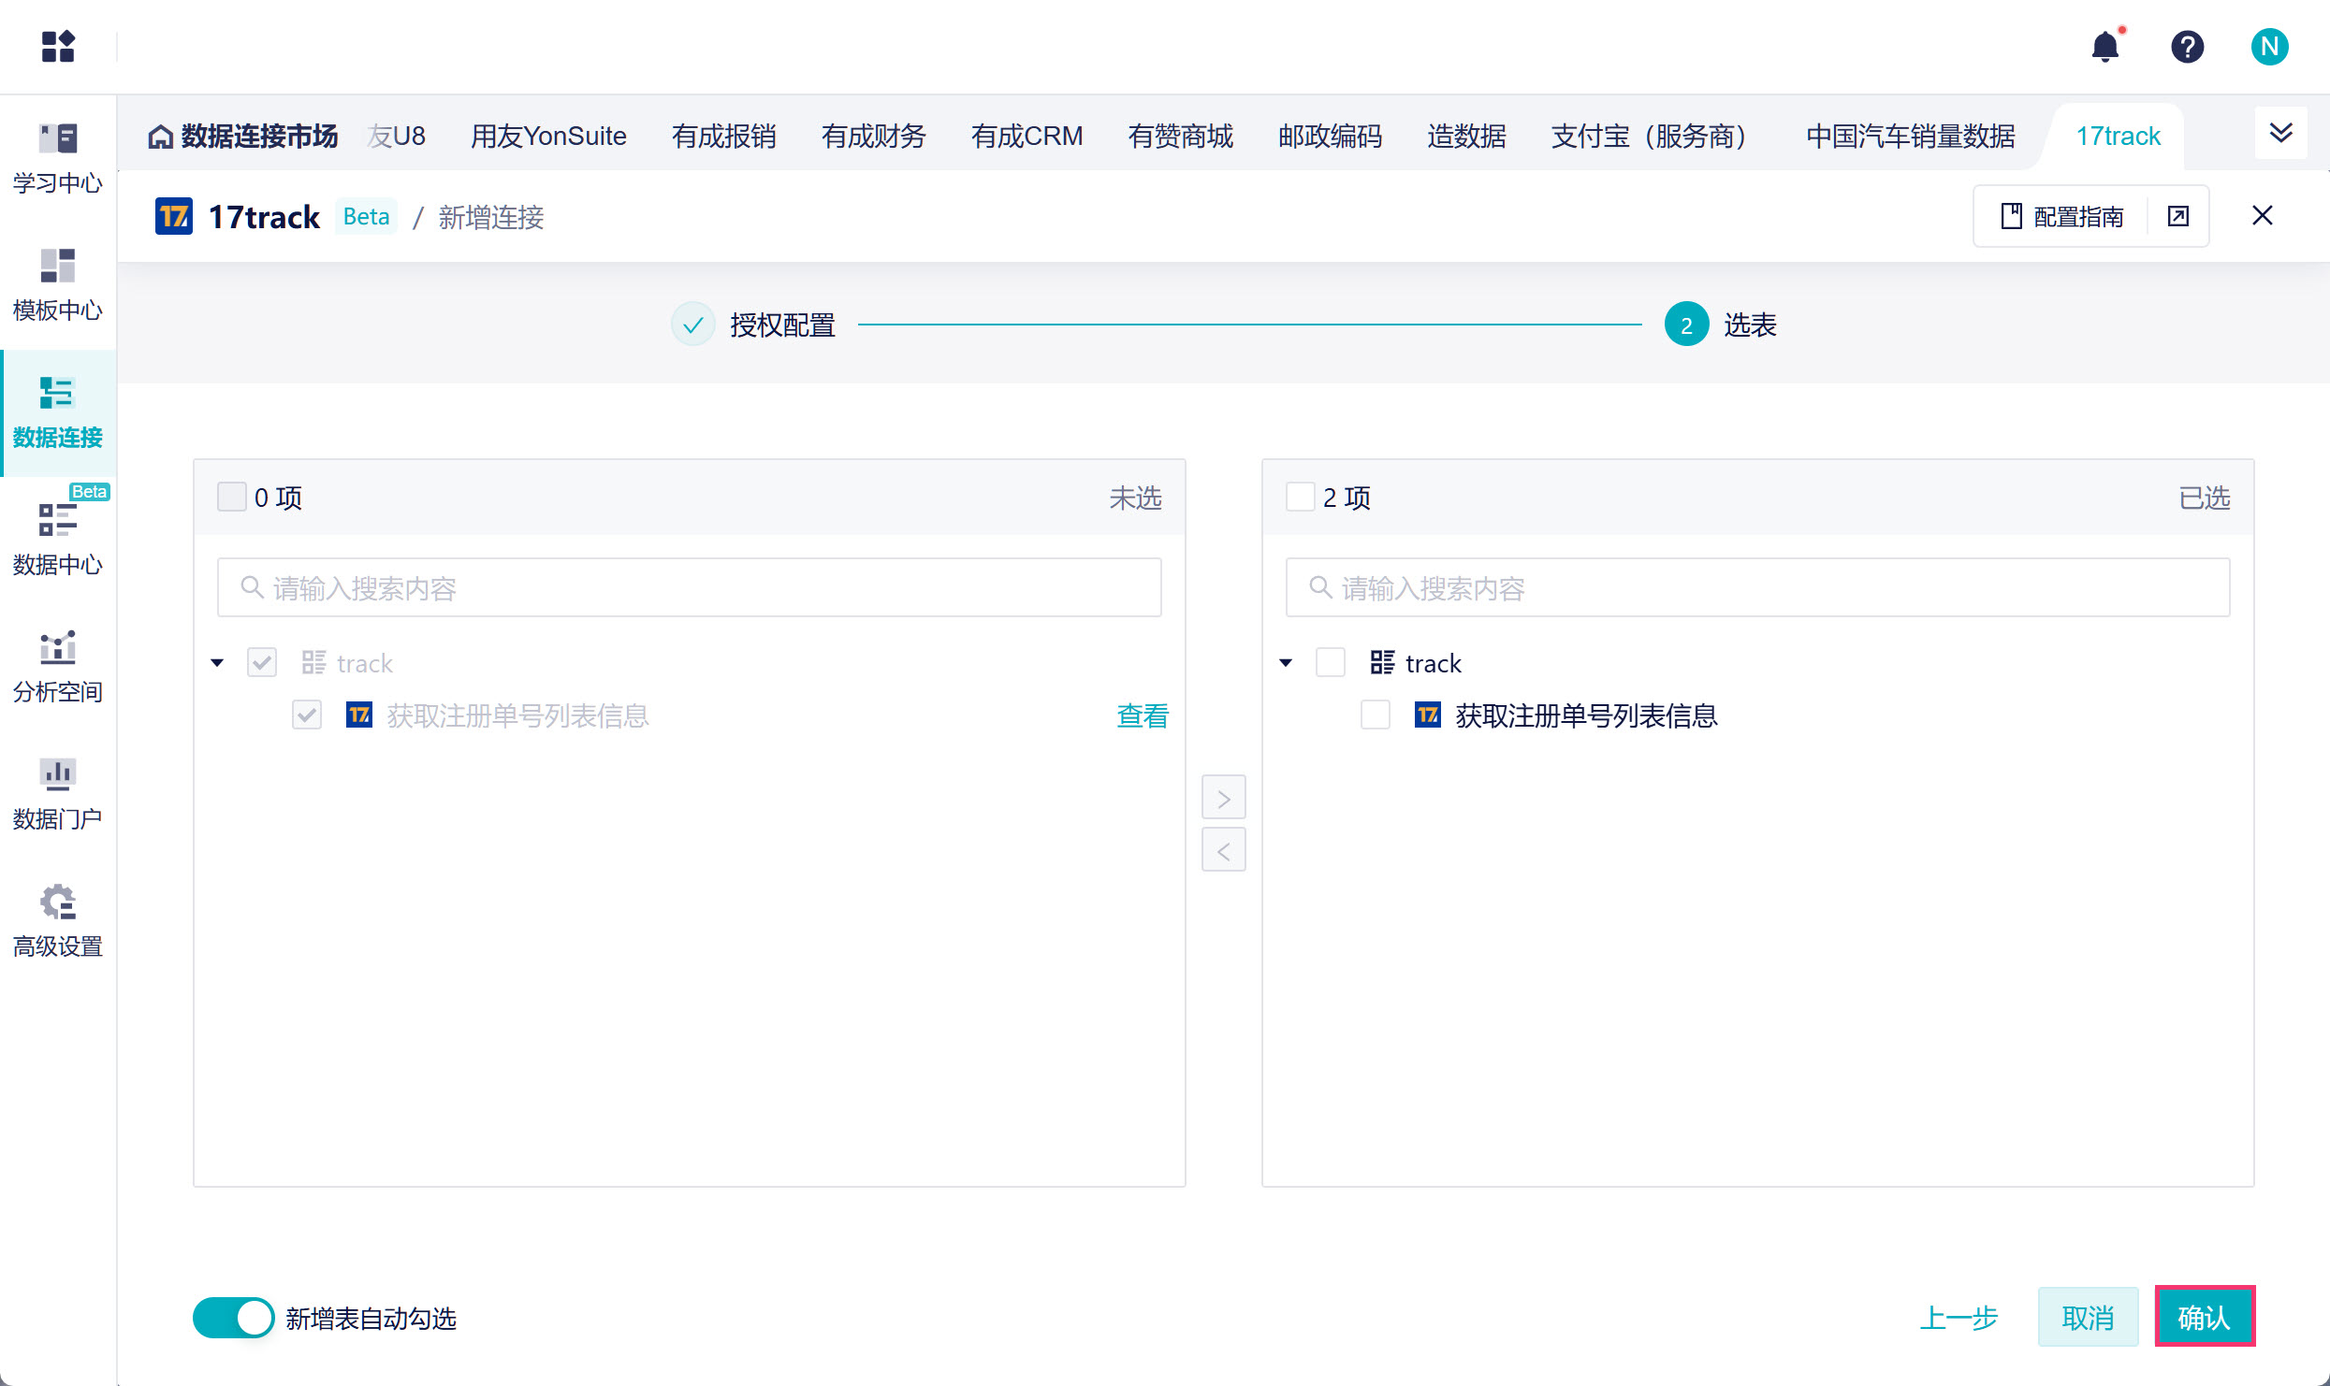Switch to the 邮政编码 tab
The image size is (2330, 1386).
point(1331,137)
